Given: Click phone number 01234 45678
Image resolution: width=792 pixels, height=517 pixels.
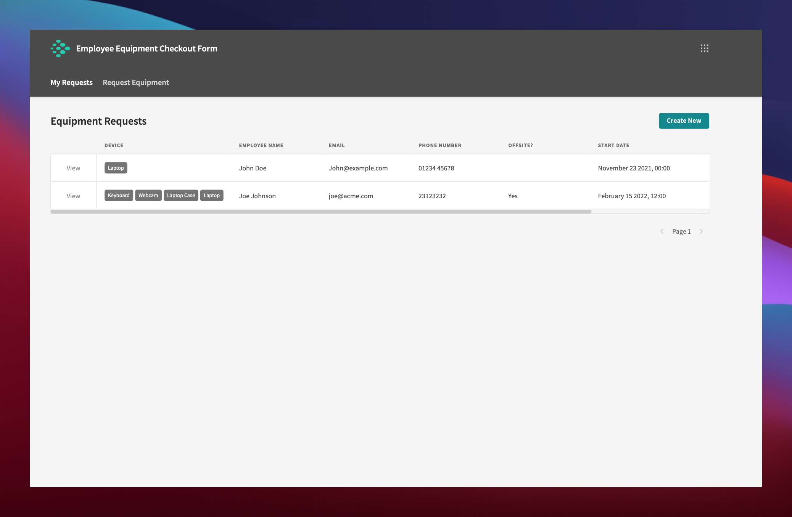Looking at the screenshot, I should pyautogui.click(x=436, y=168).
